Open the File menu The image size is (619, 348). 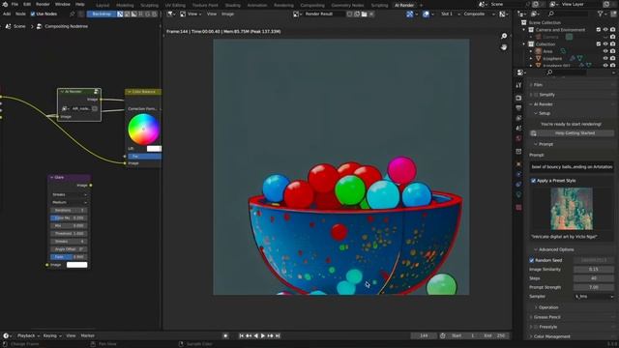[15, 4]
